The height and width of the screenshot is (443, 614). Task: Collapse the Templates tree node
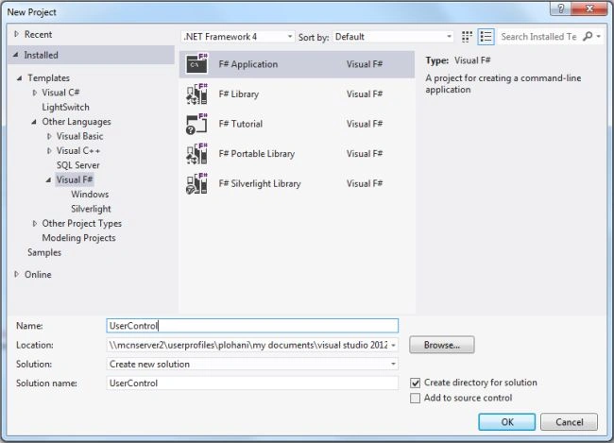(19, 78)
